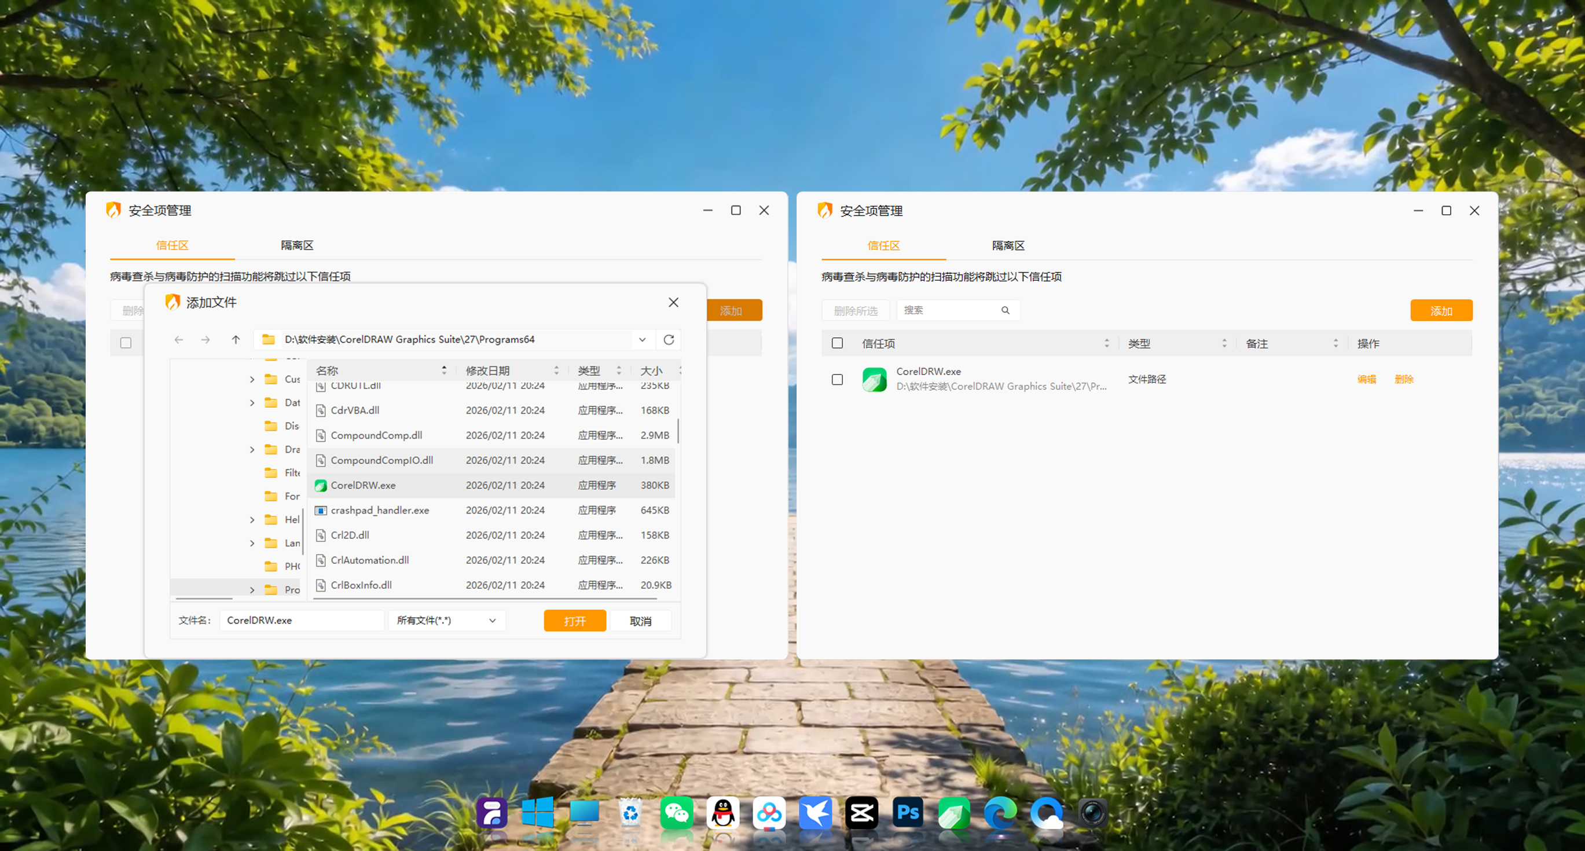Sort the 备注 column in right window
The image size is (1585, 851).
tap(1336, 343)
